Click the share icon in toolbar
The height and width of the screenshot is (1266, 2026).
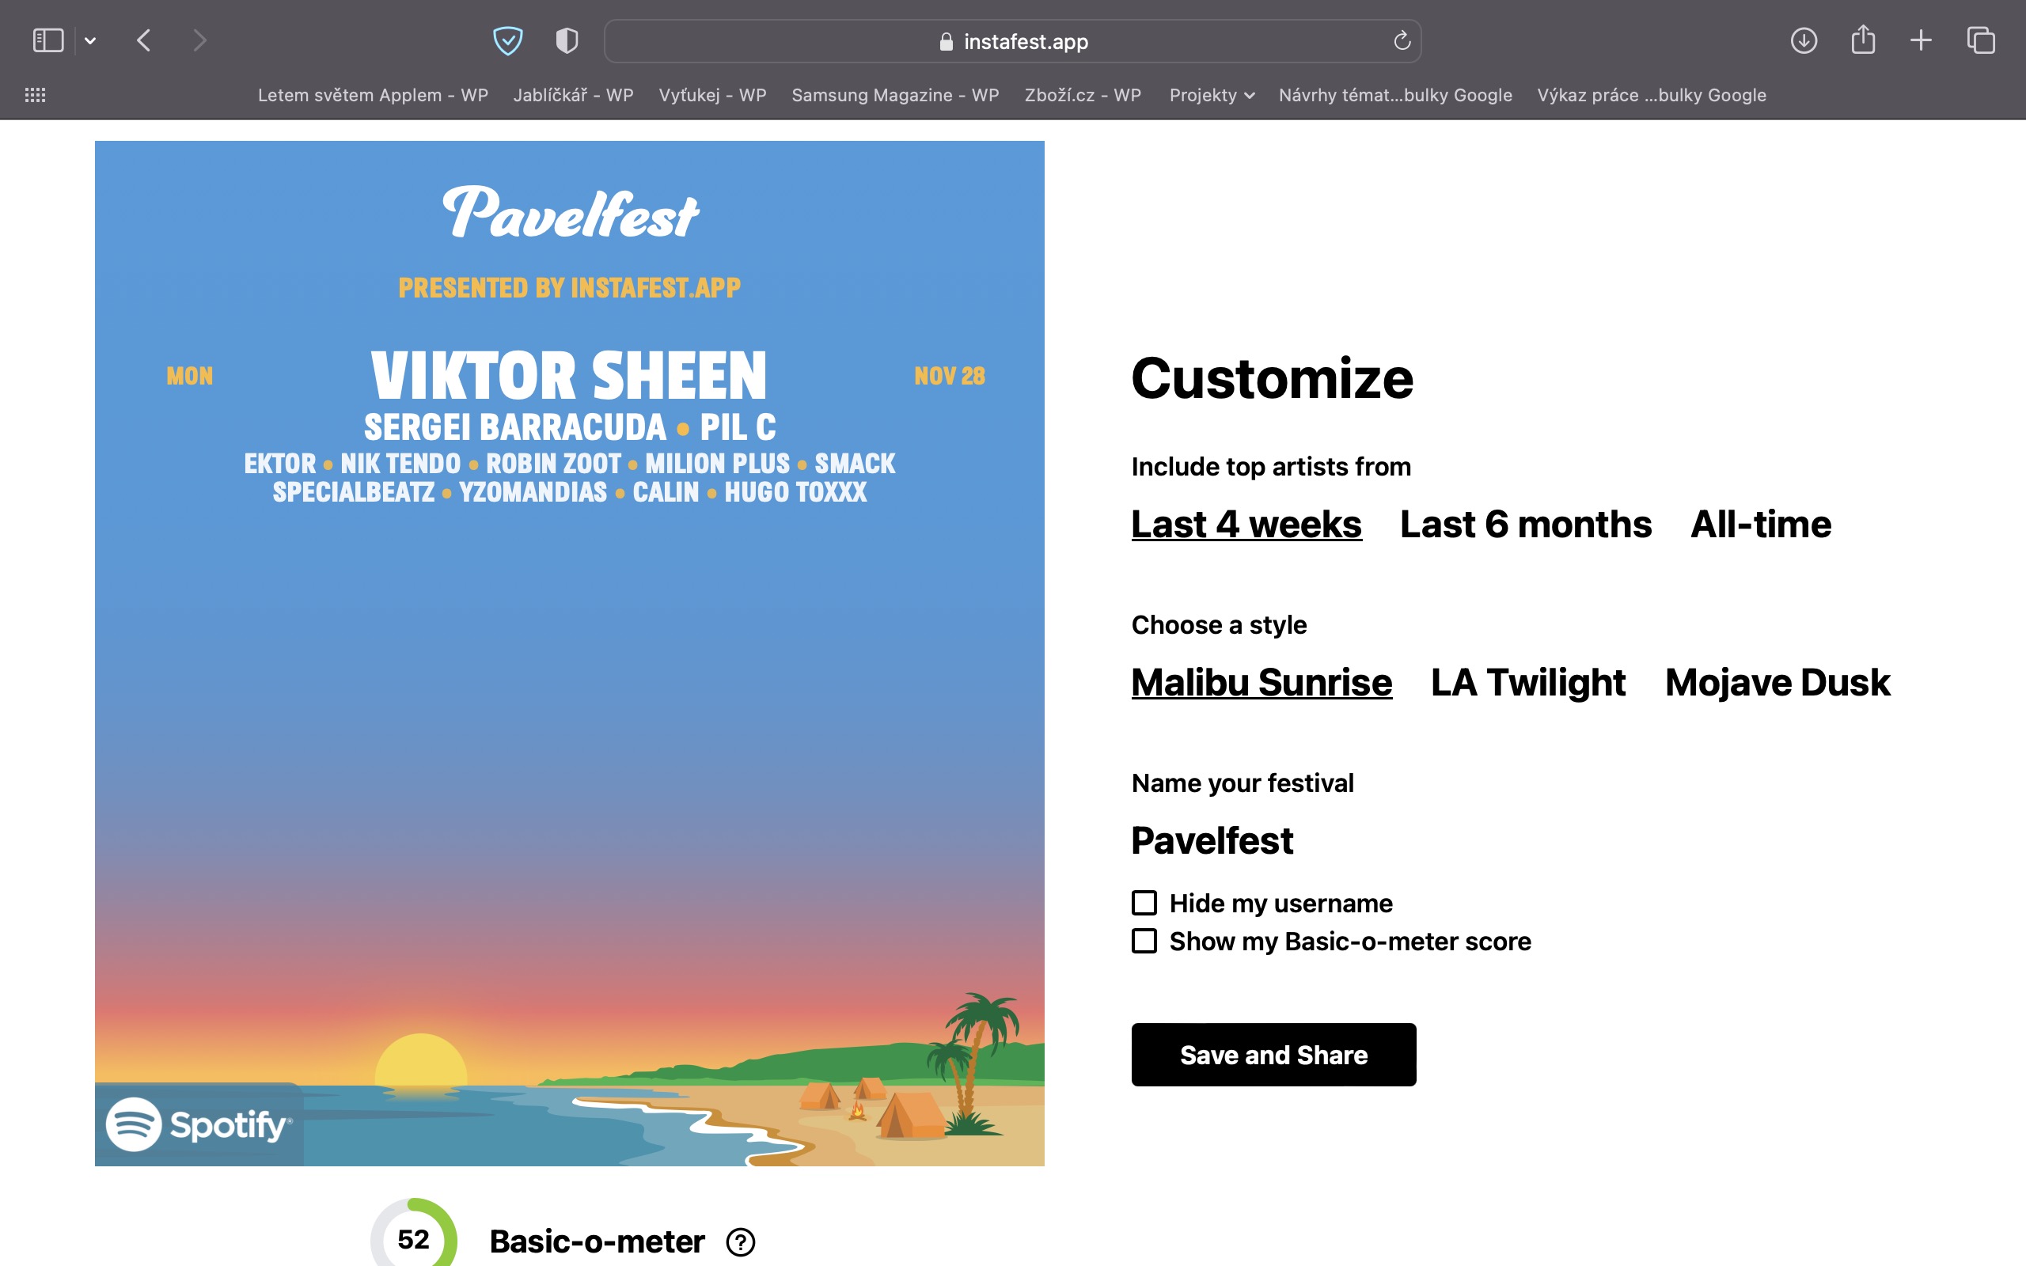tap(1863, 40)
